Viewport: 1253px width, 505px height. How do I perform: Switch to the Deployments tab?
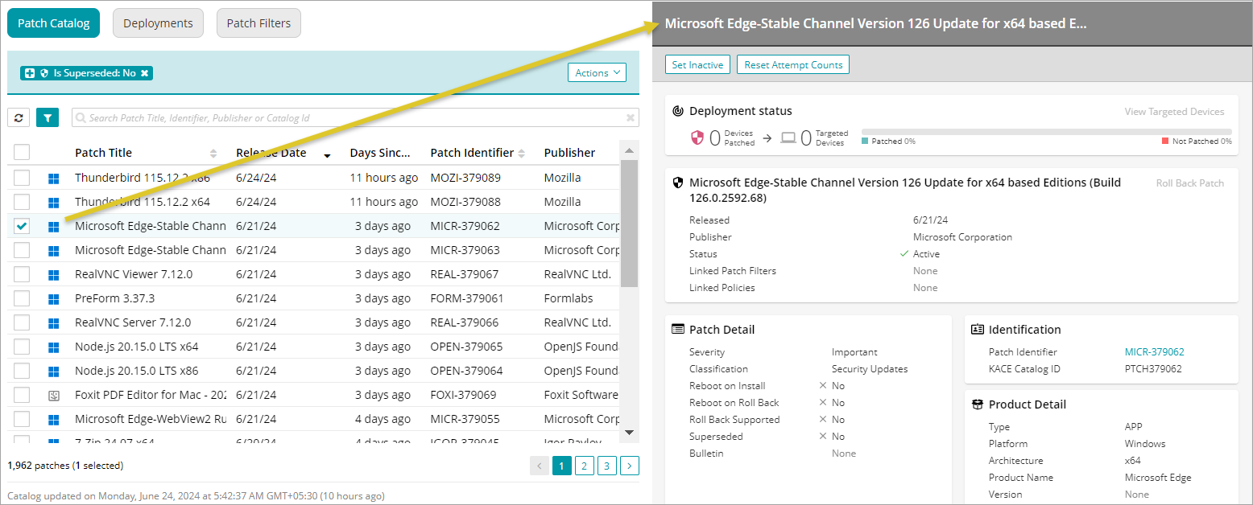point(158,23)
